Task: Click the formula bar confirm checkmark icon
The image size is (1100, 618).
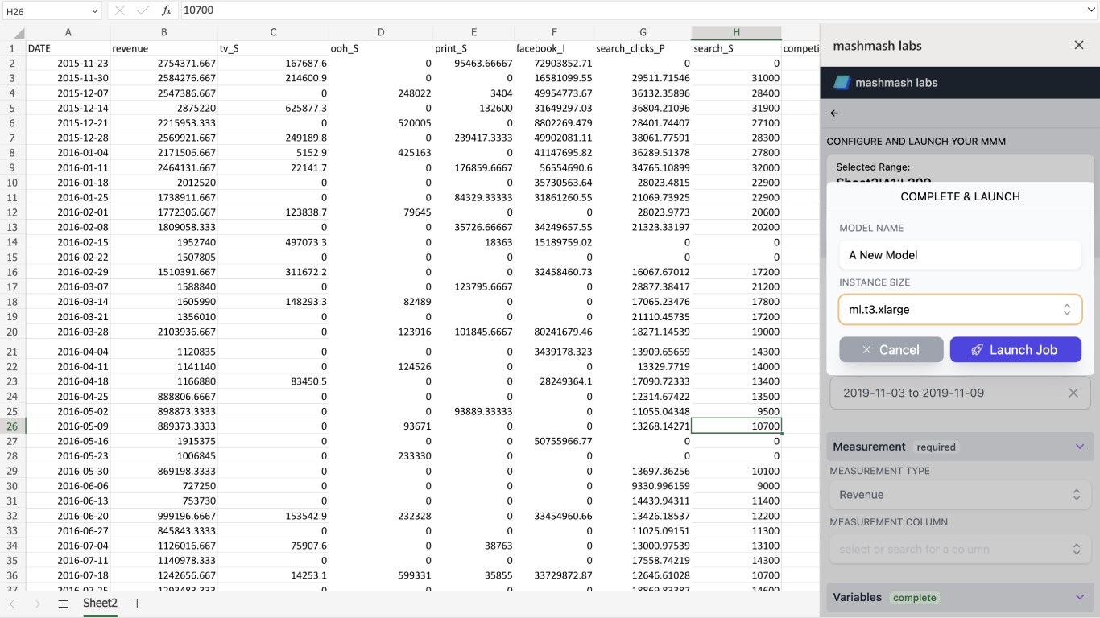Action: point(143,10)
